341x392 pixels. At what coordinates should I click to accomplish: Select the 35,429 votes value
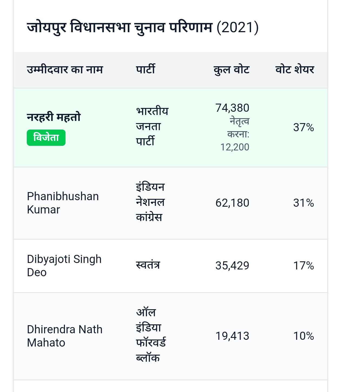[x=232, y=266]
